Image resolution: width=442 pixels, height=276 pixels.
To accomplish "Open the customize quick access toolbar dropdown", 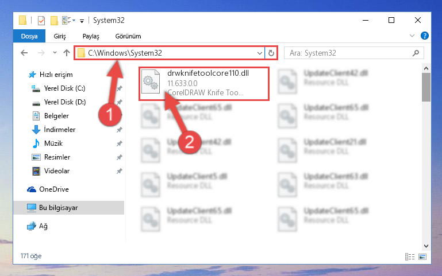I will point(82,21).
